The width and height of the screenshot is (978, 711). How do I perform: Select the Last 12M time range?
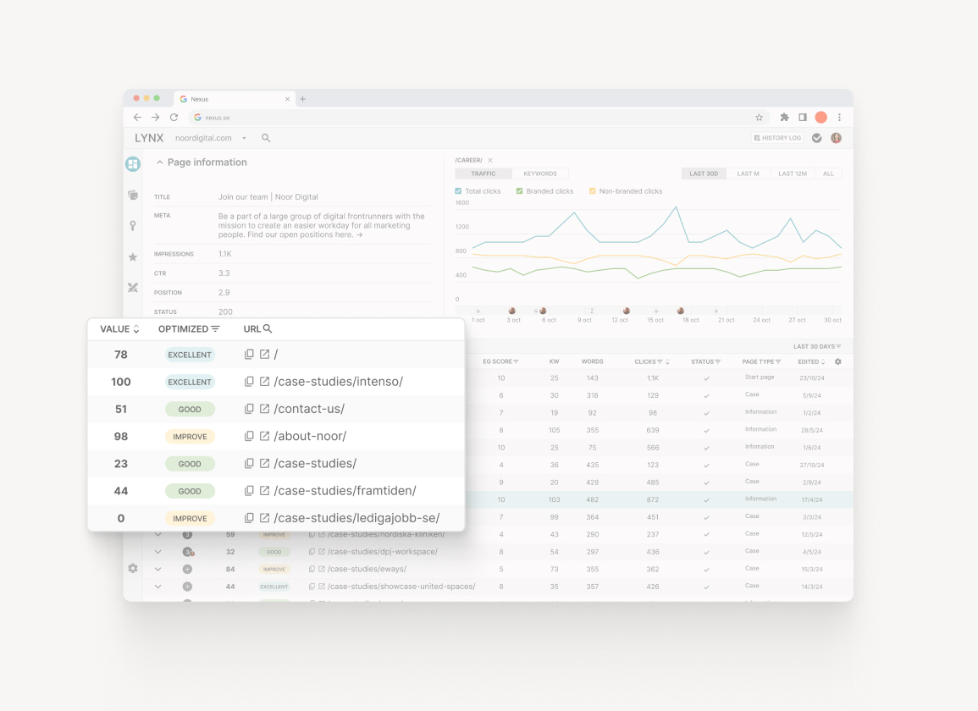point(792,174)
